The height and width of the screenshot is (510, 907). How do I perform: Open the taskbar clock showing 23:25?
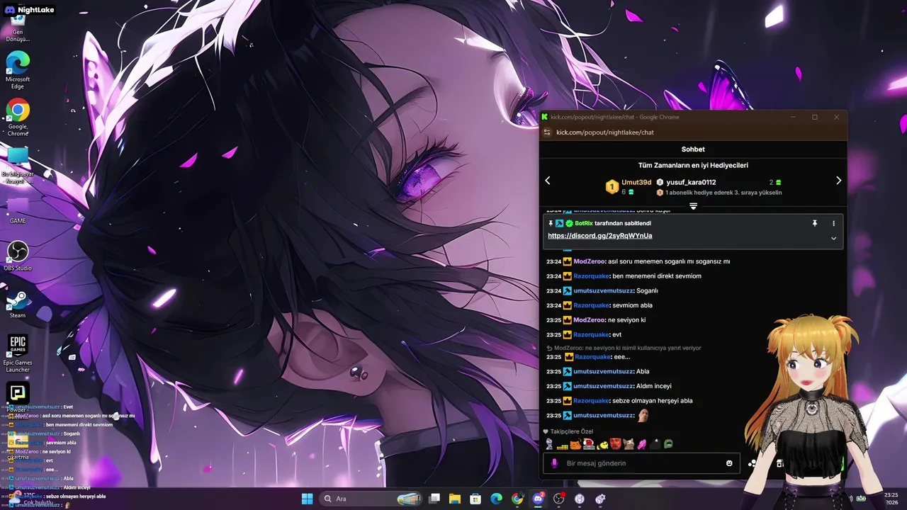[x=891, y=499]
